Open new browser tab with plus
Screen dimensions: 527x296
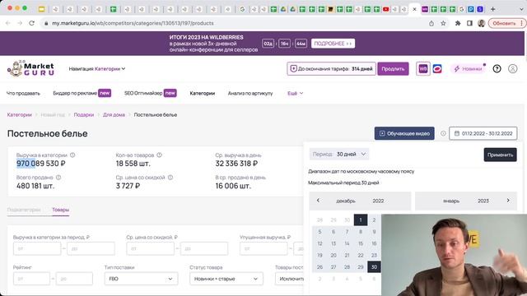pyautogui.click(x=492, y=9)
